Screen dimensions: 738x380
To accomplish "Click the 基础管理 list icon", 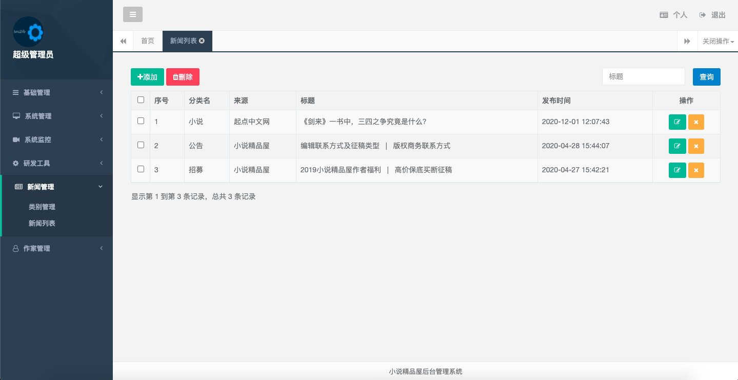I will click(x=15, y=93).
